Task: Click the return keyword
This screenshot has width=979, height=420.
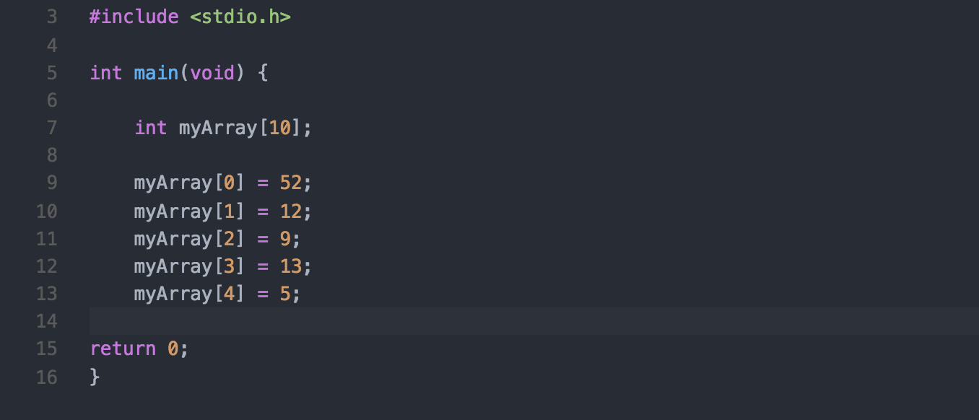Action: [x=123, y=349]
